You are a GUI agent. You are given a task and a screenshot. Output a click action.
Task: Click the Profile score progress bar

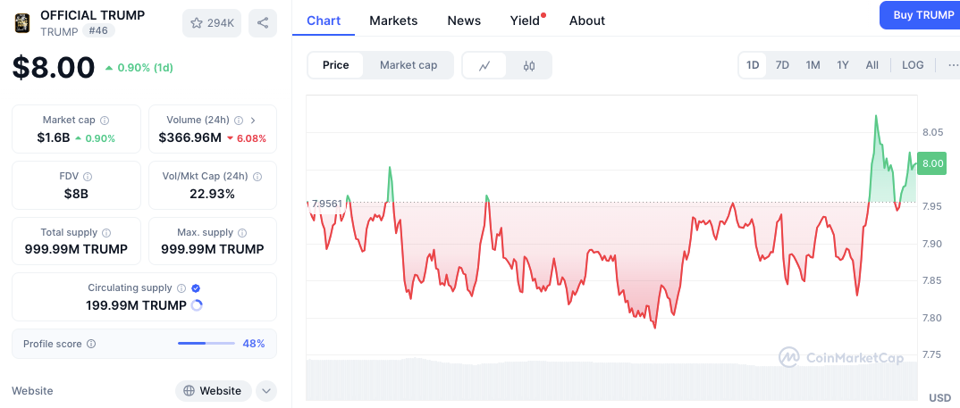tap(206, 344)
